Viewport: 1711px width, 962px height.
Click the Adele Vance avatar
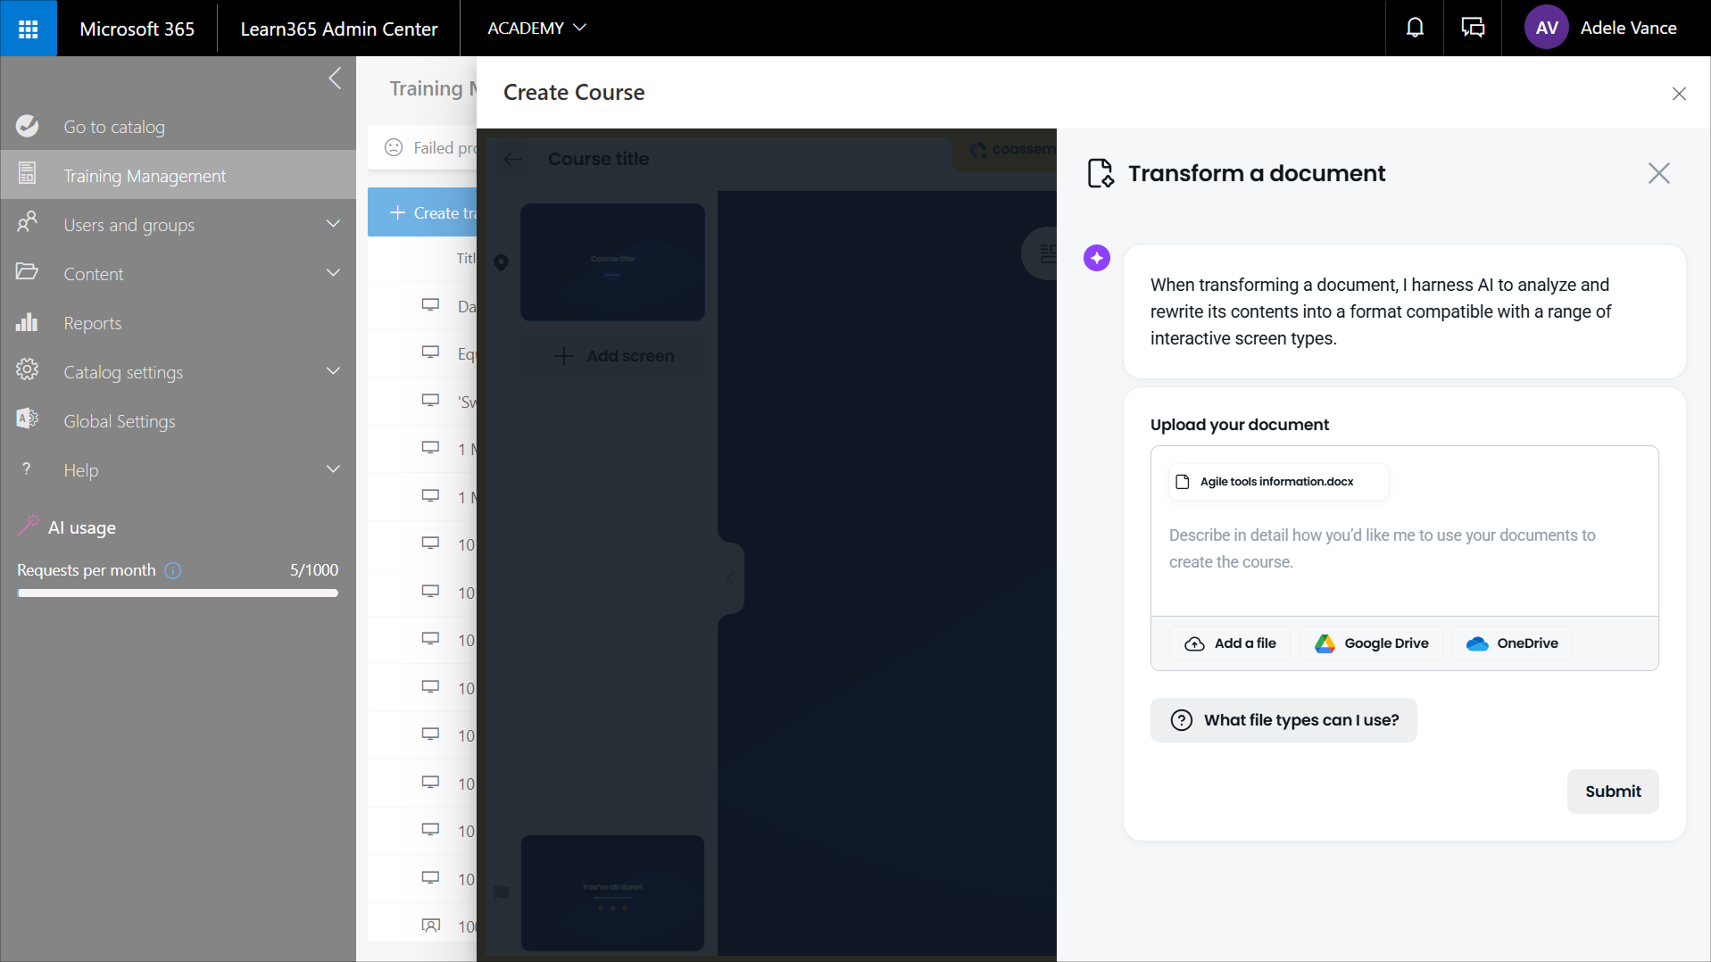pos(1547,29)
